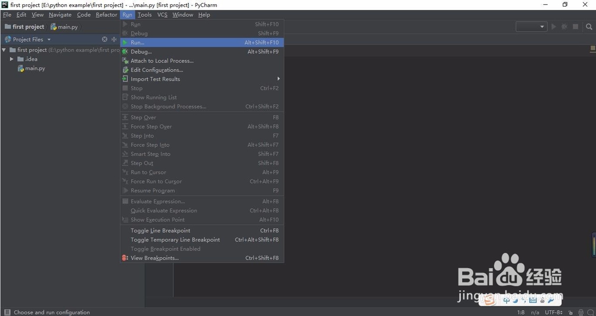This screenshot has height=316, width=596.
Task: Select Toggle Line Breakpoint menu entry
Action: click(202, 231)
